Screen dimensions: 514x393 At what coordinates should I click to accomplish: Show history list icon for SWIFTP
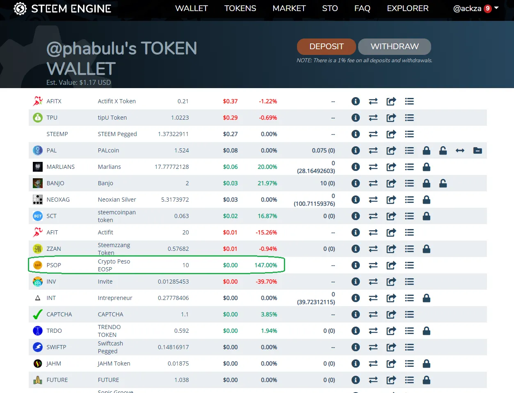coord(409,347)
